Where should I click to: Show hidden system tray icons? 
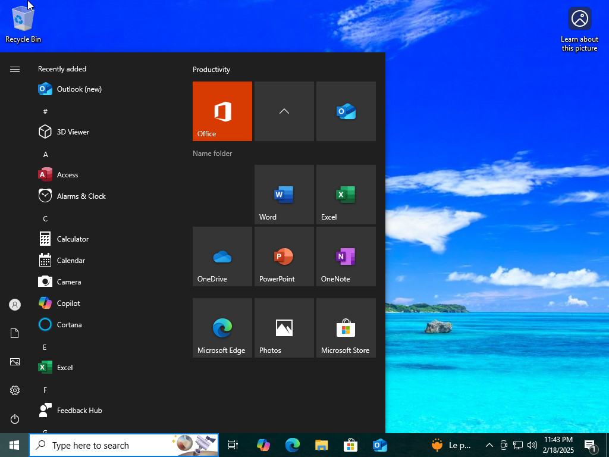(489, 445)
